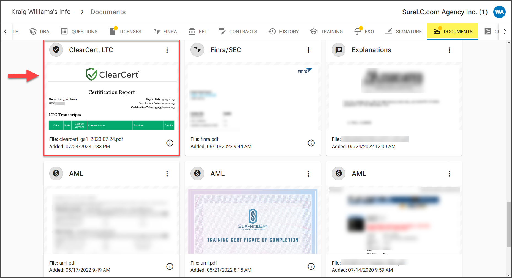
Task: Click the Finra/SEC arrow badge icon
Action: pos(197,50)
